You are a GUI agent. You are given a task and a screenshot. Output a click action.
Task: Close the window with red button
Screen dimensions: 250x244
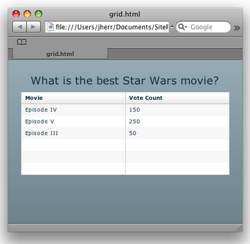(x=16, y=14)
